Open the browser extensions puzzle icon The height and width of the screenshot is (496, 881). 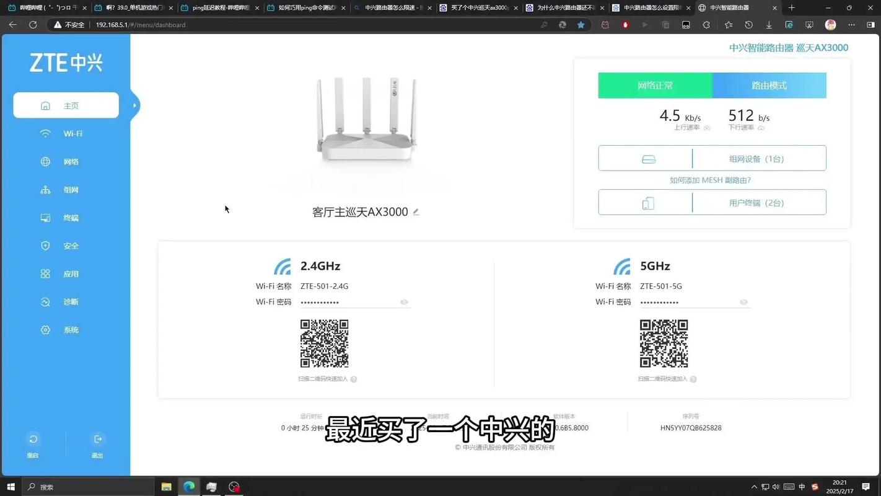pyautogui.click(x=706, y=25)
